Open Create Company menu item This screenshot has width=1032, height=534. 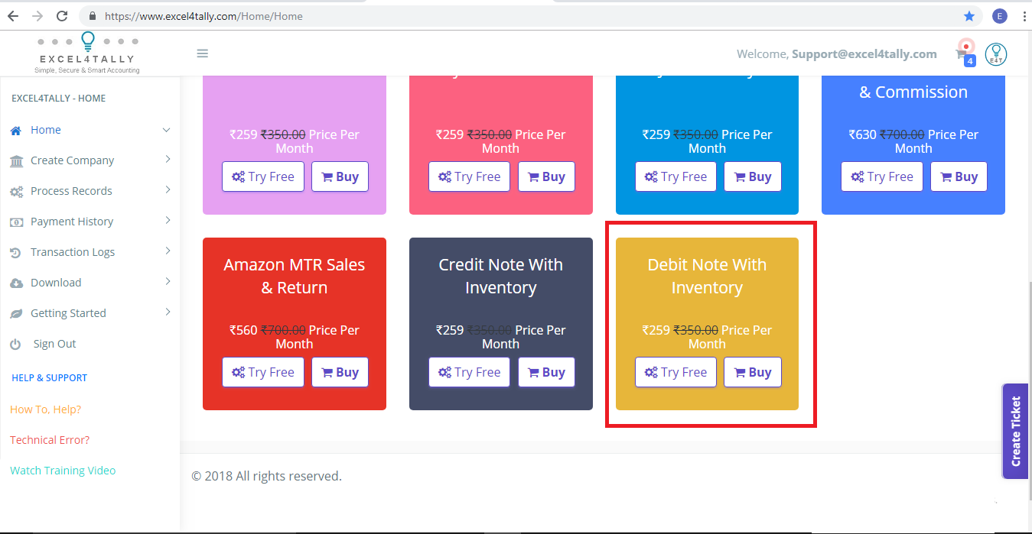coord(90,160)
